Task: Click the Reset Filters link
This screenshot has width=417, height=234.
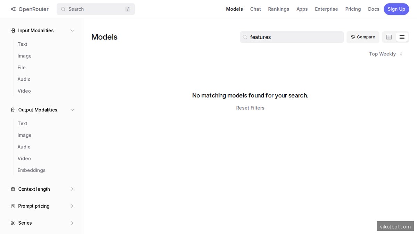Action: [x=250, y=108]
